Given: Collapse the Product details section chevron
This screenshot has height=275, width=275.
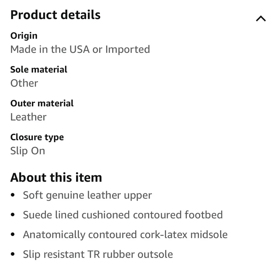Looking at the screenshot, I should 261,19.
